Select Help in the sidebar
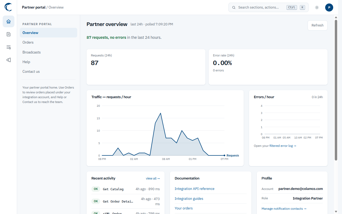The height and width of the screenshot is (214, 342). click(48, 62)
